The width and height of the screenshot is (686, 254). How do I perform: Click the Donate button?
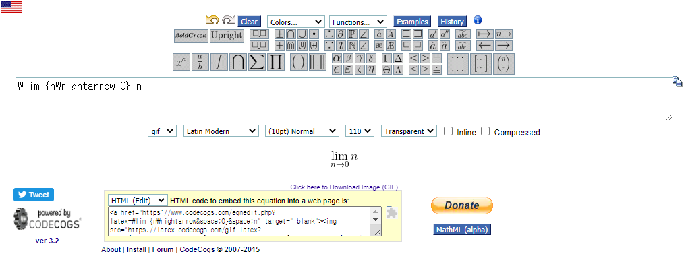click(462, 205)
